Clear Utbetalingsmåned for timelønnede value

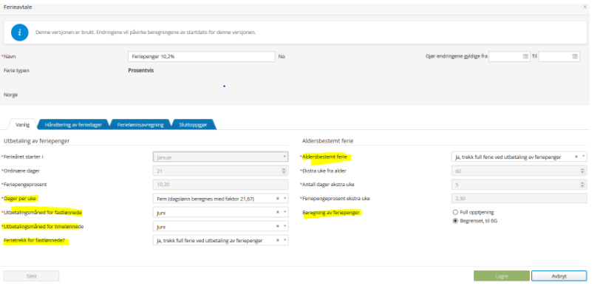(x=277, y=226)
